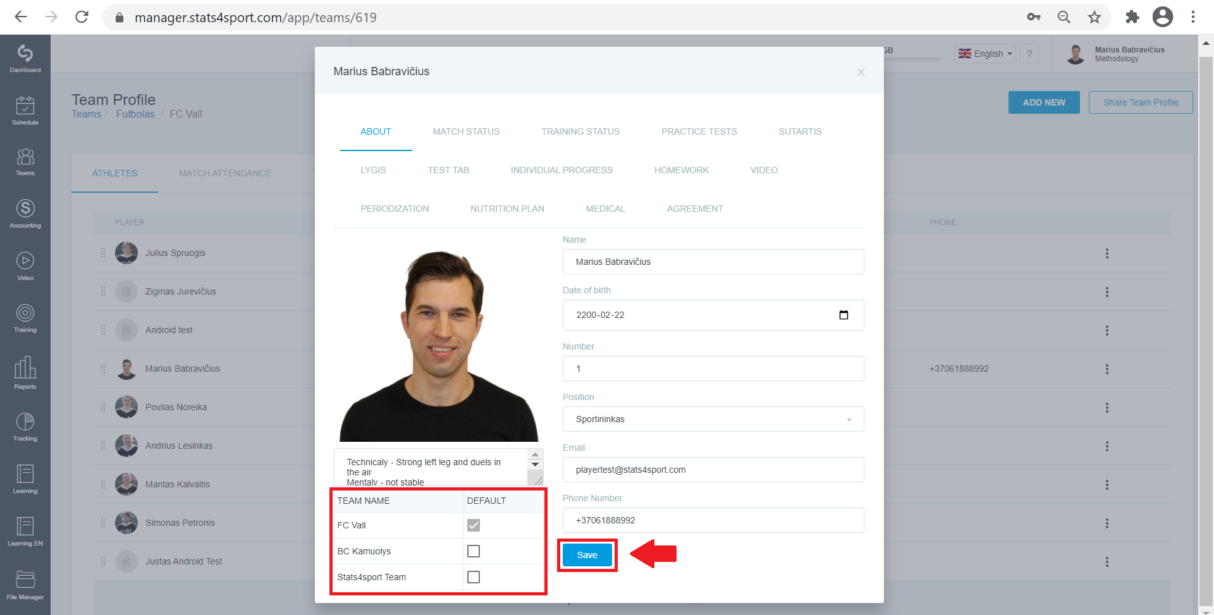Expand the Position dropdown
Screen dimensions: 1214x615
pyautogui.click(x=713, y=419)
